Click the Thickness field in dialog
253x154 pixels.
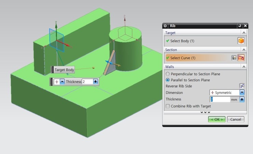(x=220, y=99)
